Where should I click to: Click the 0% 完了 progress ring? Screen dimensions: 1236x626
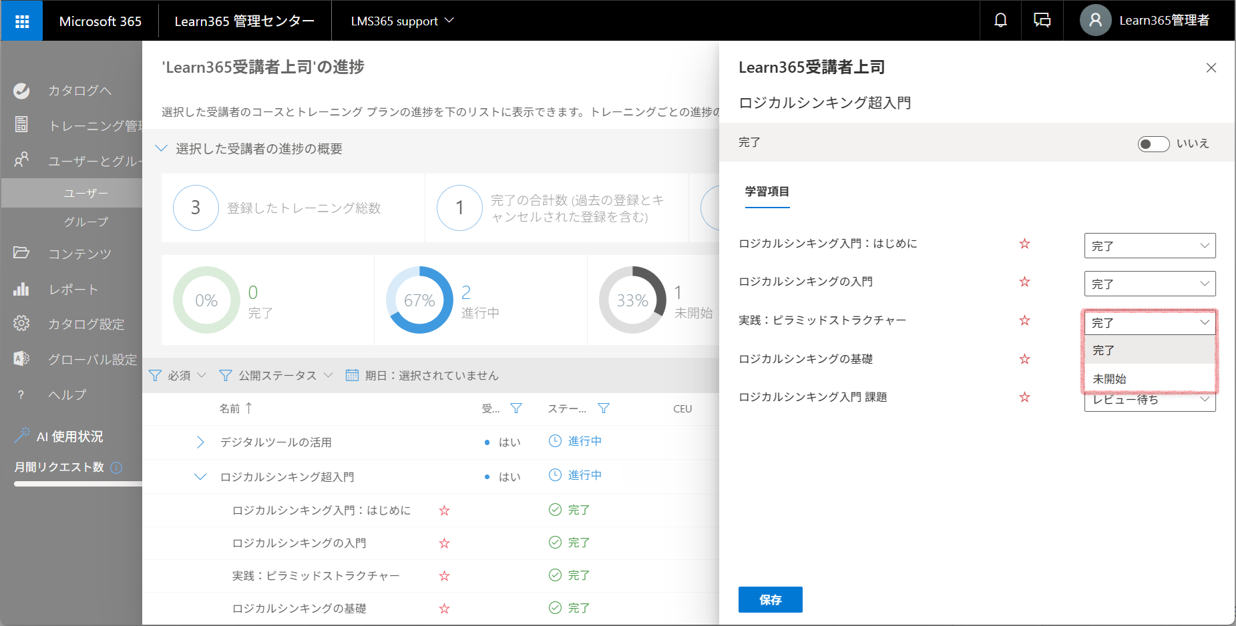coord(206,300)
